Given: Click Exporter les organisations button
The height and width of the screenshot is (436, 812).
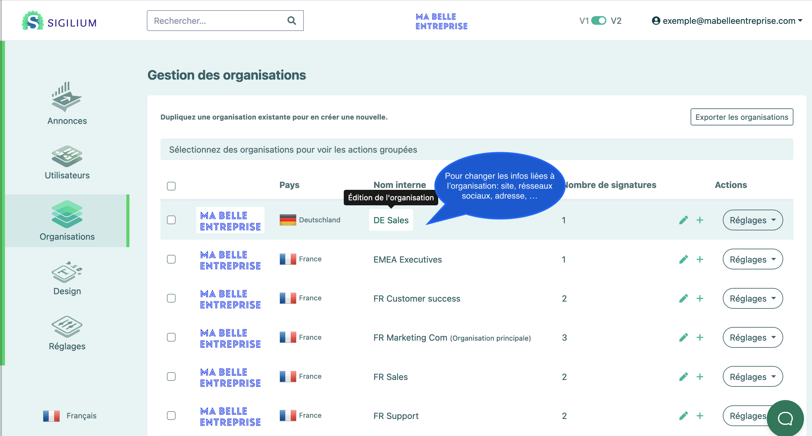Looking at the screenshot, I should 741,117.
